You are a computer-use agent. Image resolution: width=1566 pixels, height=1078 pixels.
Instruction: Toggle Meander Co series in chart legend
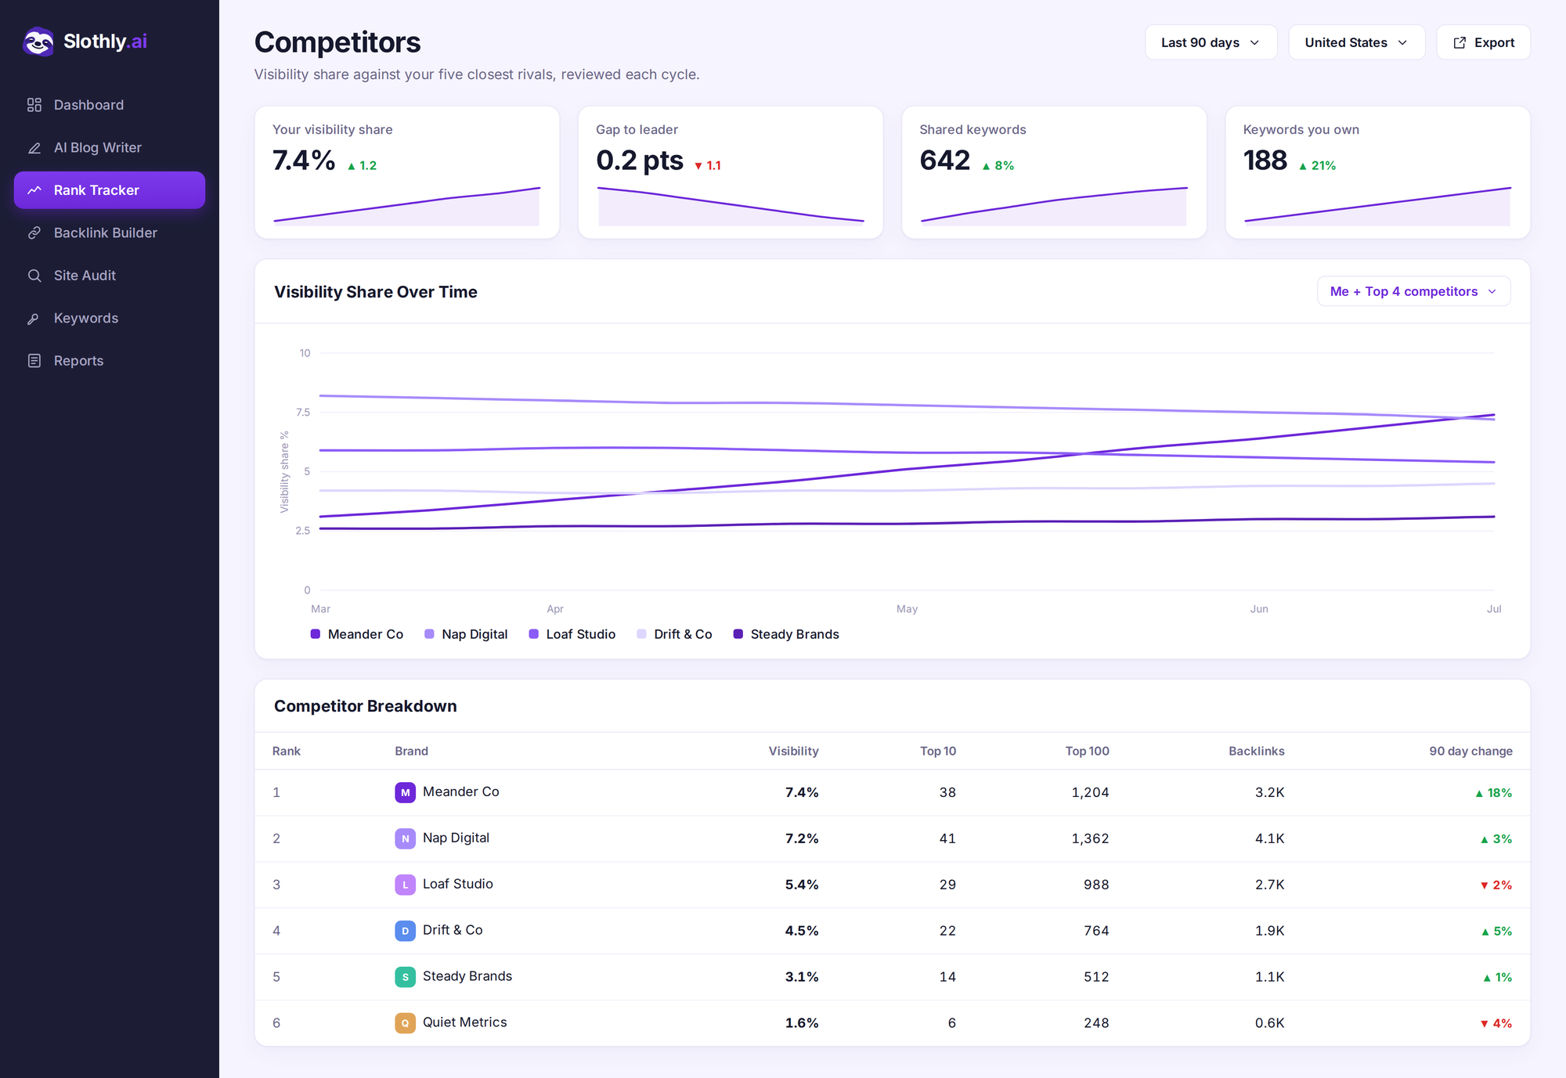coord(357,634)
